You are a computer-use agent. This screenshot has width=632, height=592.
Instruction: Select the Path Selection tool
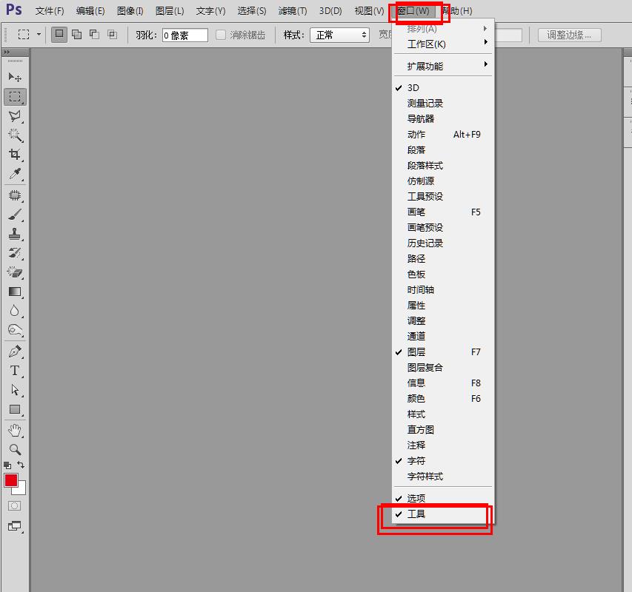coord(15,390)
